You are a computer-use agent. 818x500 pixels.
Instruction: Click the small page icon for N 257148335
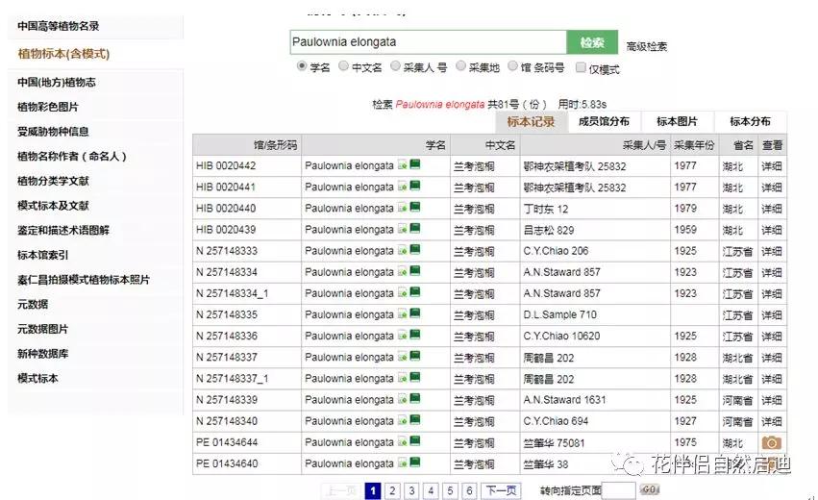coord(402,313)
